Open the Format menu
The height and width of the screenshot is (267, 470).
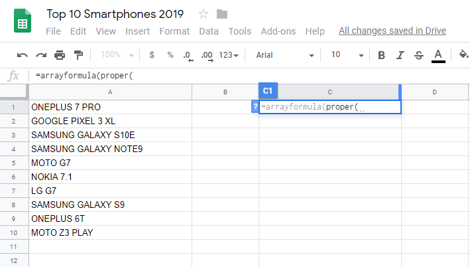click(174, 31)
